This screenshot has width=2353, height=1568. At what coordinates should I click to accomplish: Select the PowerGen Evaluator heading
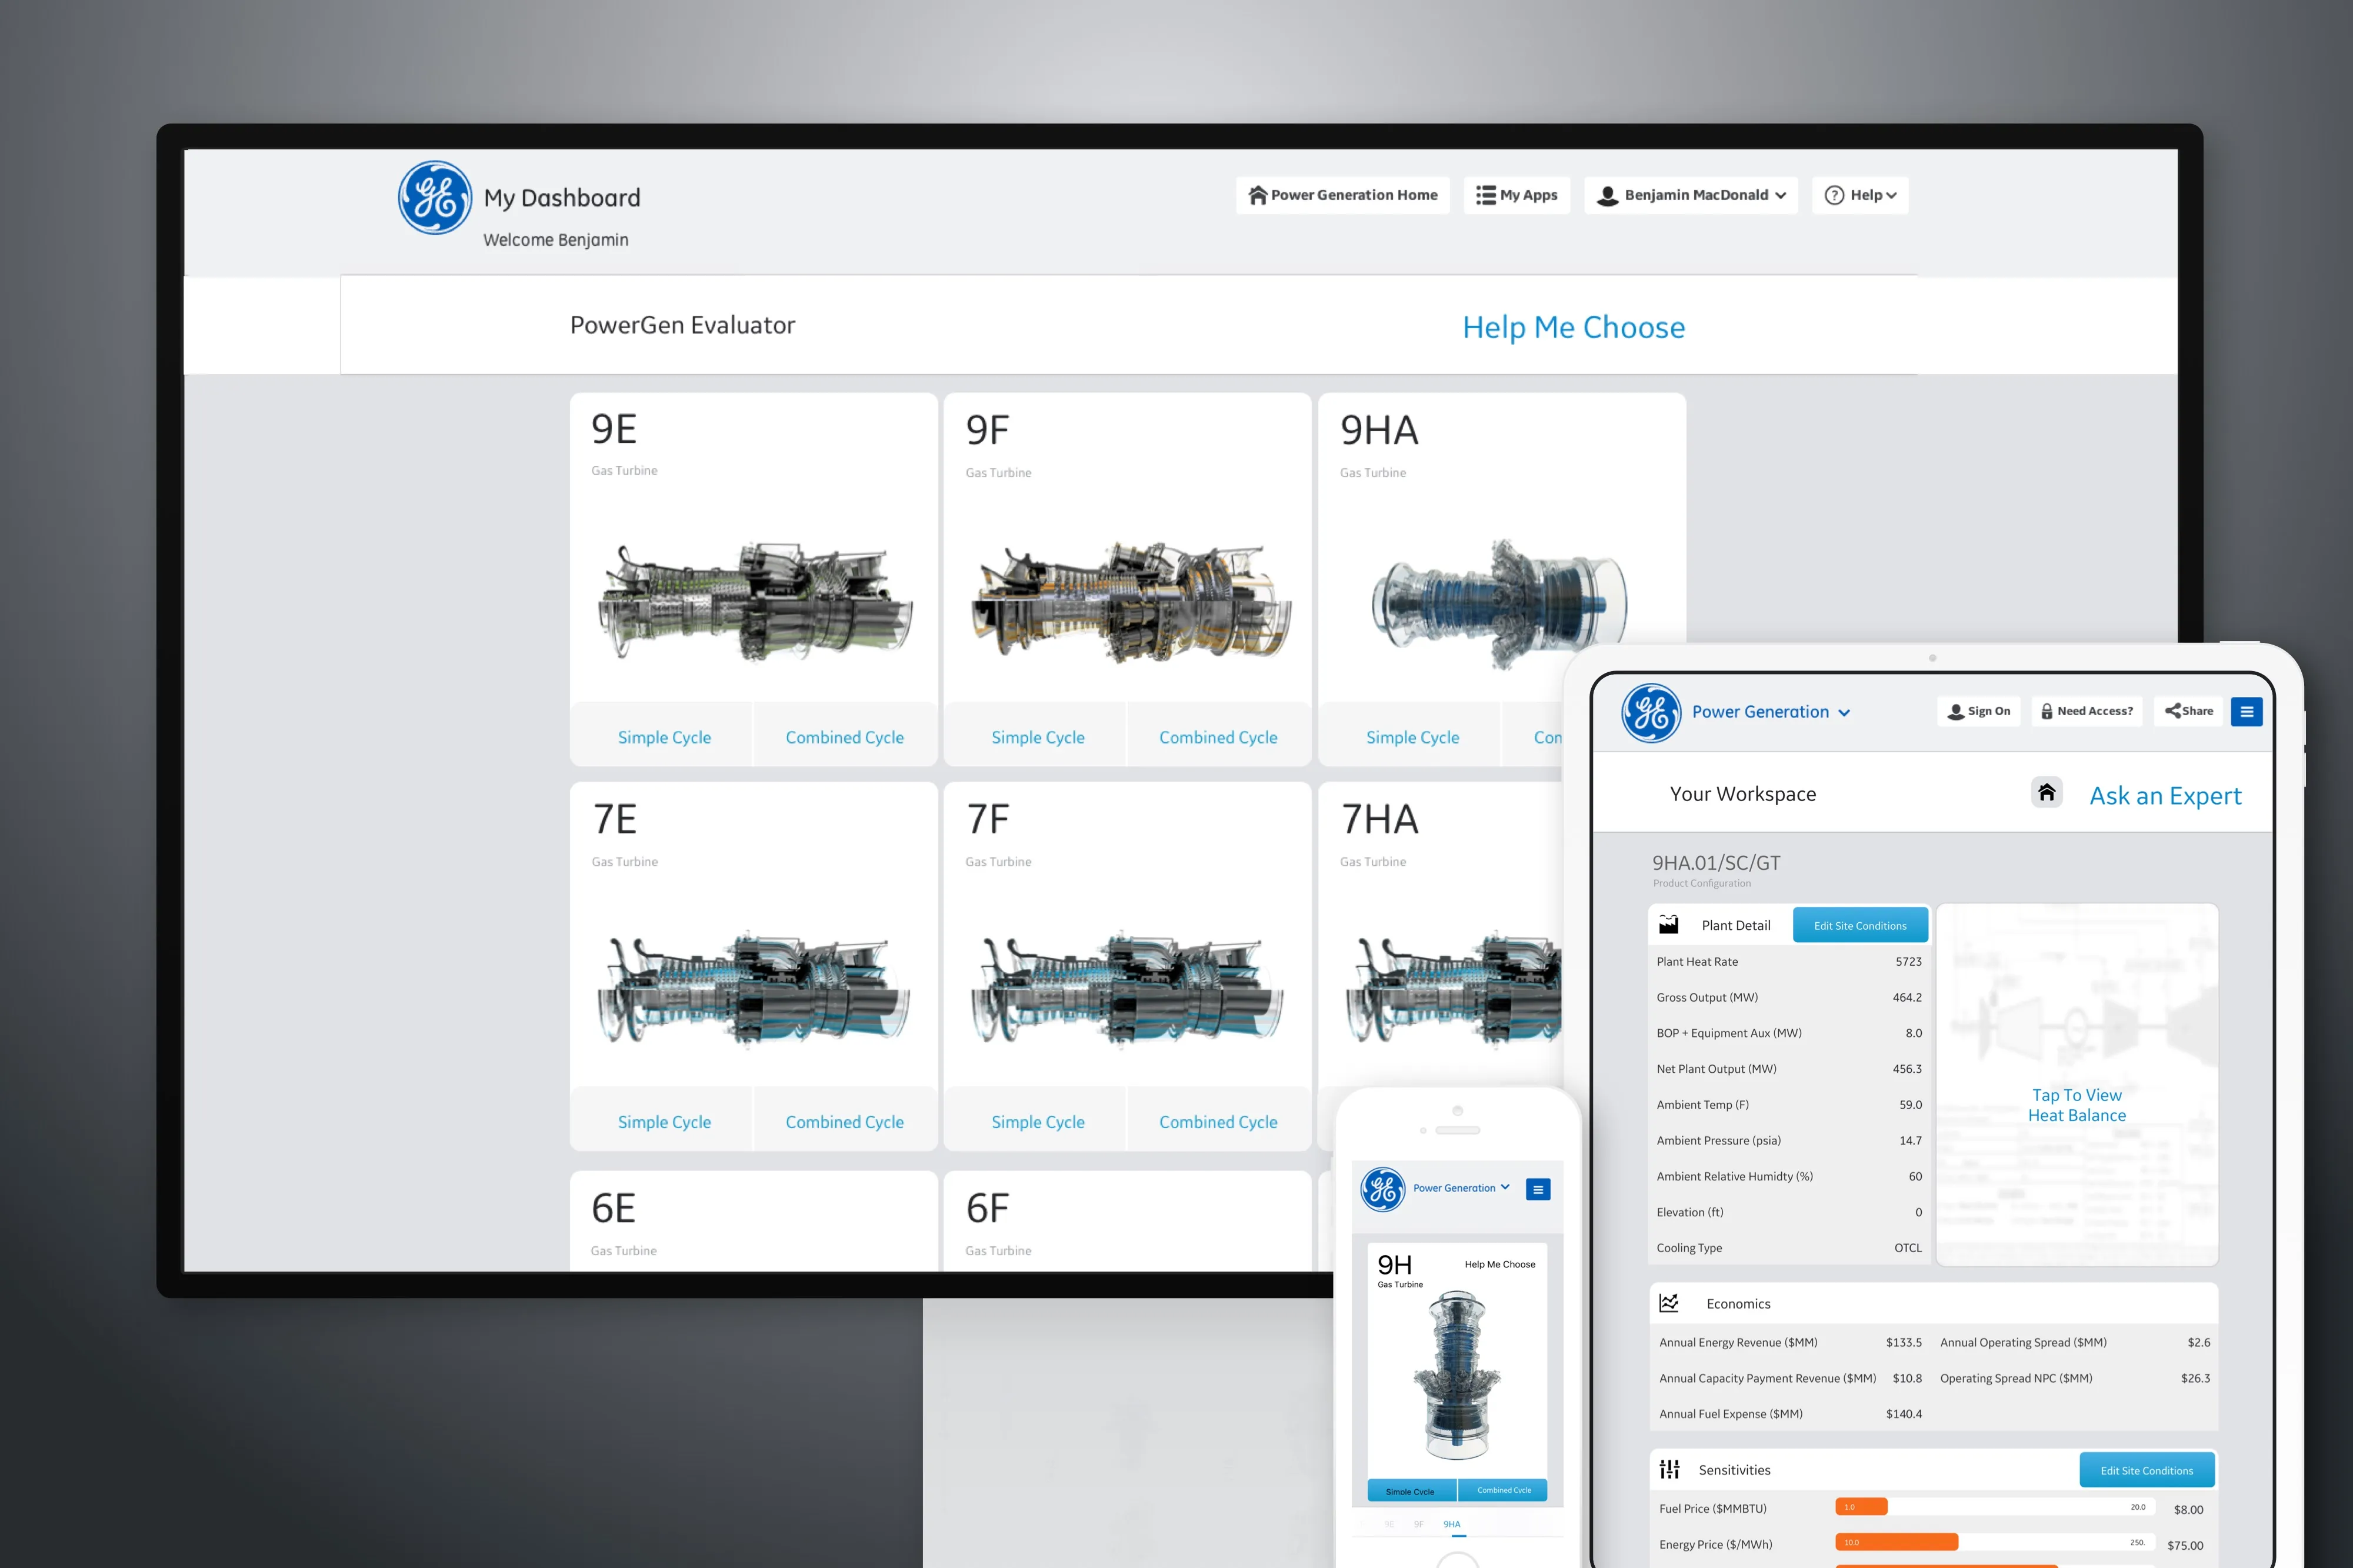click(682, 325)
